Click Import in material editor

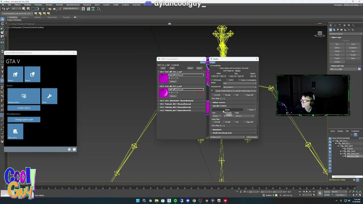click(190, 68)
